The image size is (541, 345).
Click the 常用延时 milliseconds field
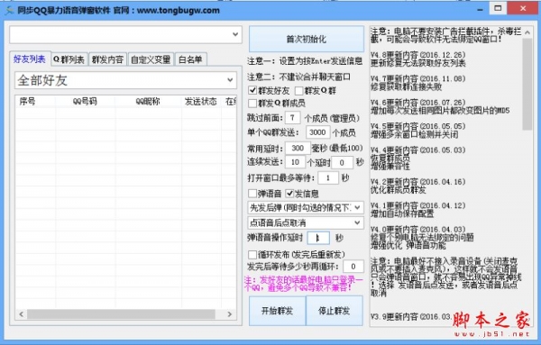pos(298,149)
